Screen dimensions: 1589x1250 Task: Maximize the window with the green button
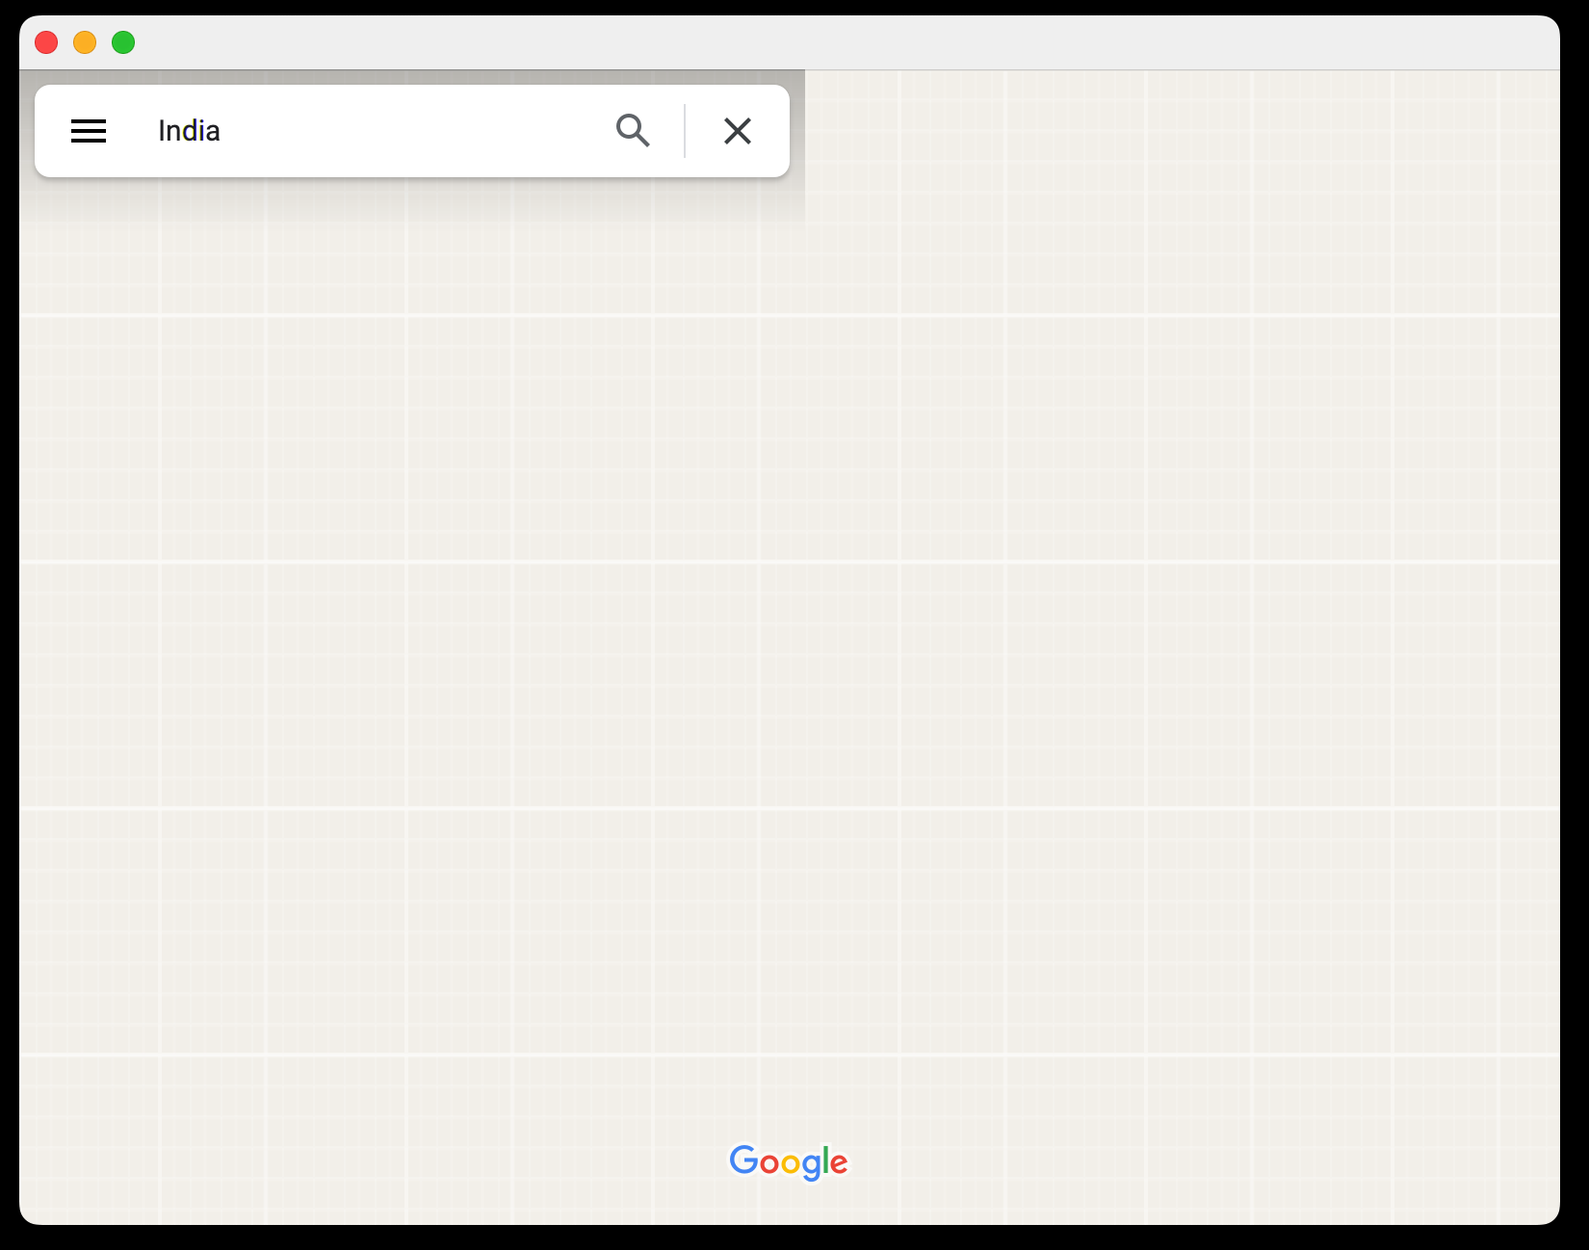[123, 42]
